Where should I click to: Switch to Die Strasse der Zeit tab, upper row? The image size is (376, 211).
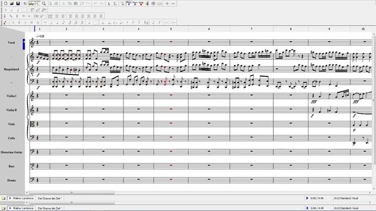pos(50,198)
